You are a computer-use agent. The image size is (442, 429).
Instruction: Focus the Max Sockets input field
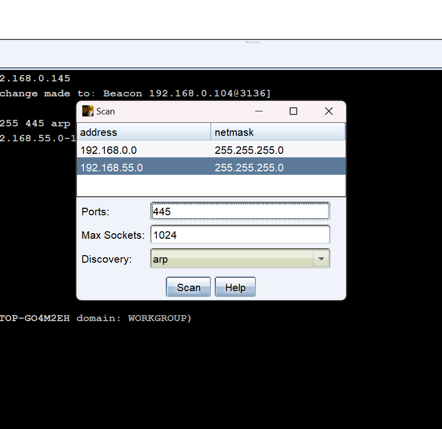pos(240,235)
